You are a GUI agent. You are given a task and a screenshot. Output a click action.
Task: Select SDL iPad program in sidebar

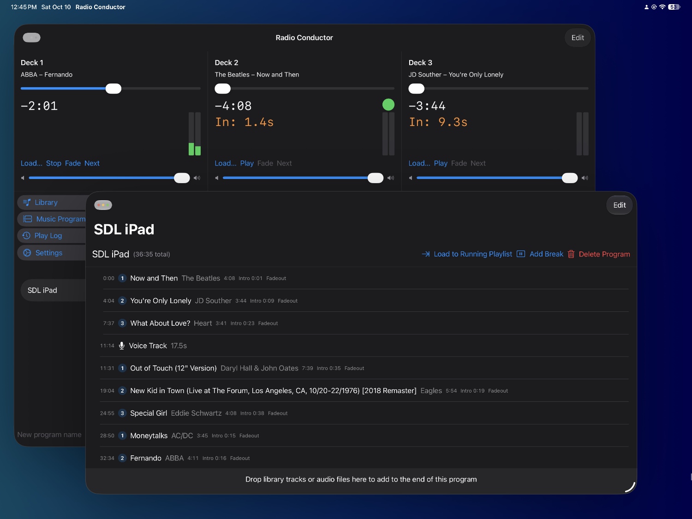(x=53, y=290)
